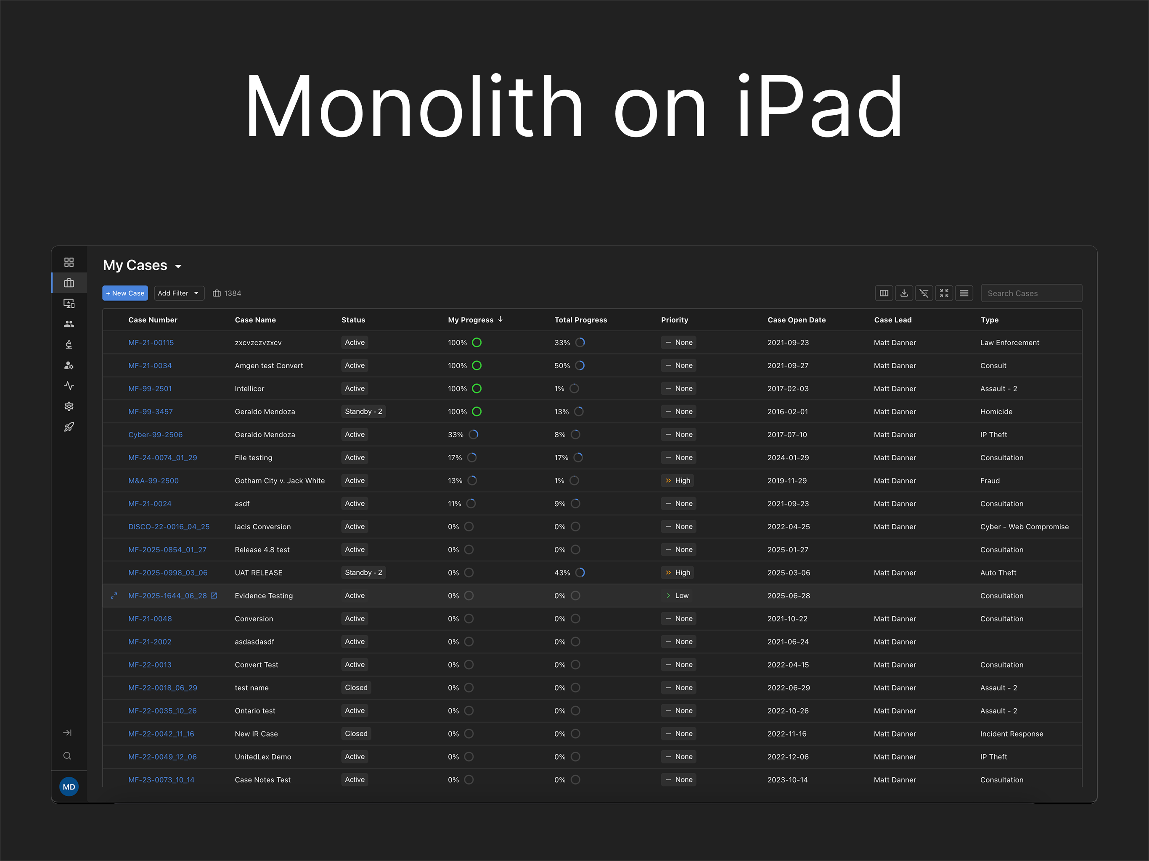Select the 'UnitedLex Demo' case name cell
The width and height of the screenshot is (1149, 861).
[x=263, y=757]
